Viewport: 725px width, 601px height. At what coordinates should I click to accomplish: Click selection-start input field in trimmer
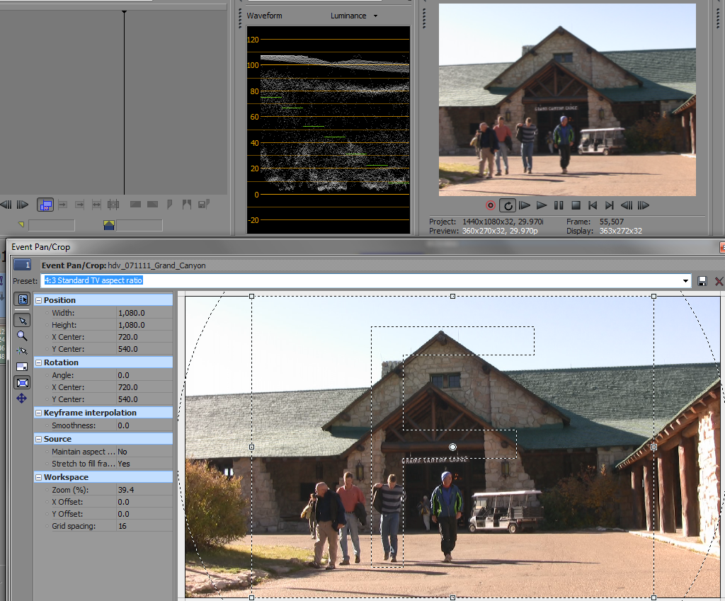point(51,225)
